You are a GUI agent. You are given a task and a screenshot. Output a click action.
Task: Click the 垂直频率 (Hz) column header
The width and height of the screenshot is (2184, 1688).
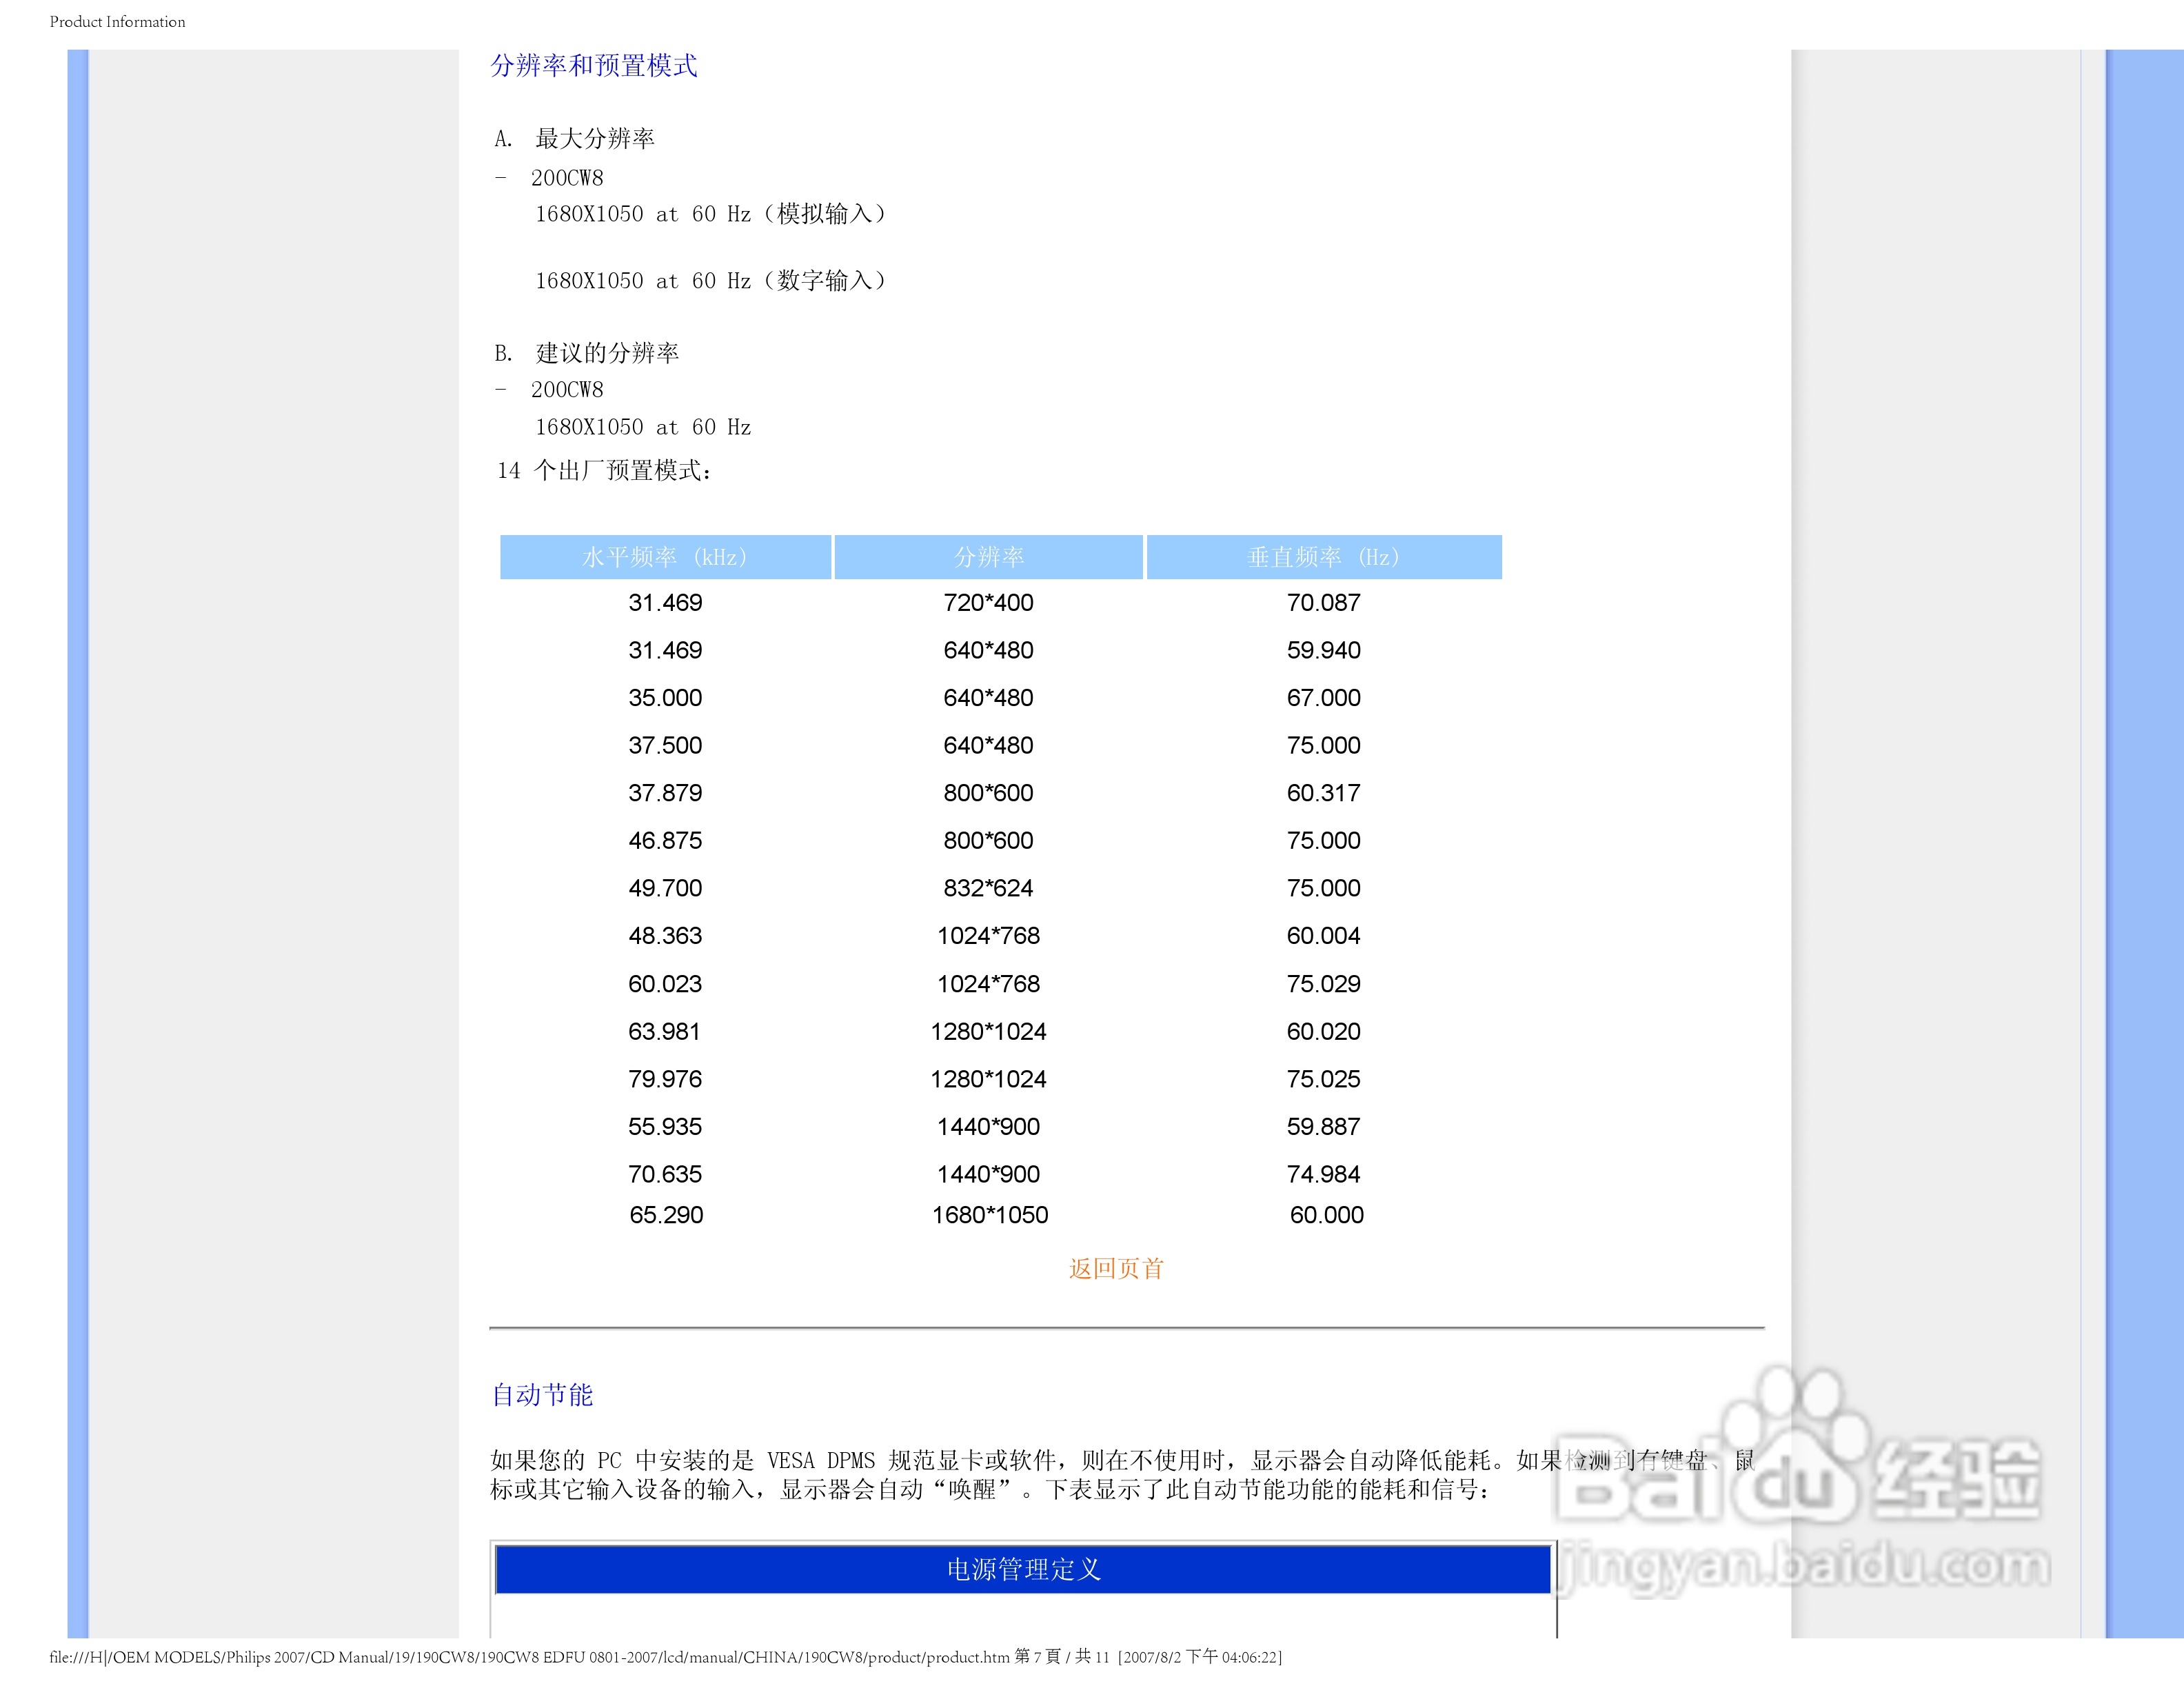click(x=1323, y=557)
